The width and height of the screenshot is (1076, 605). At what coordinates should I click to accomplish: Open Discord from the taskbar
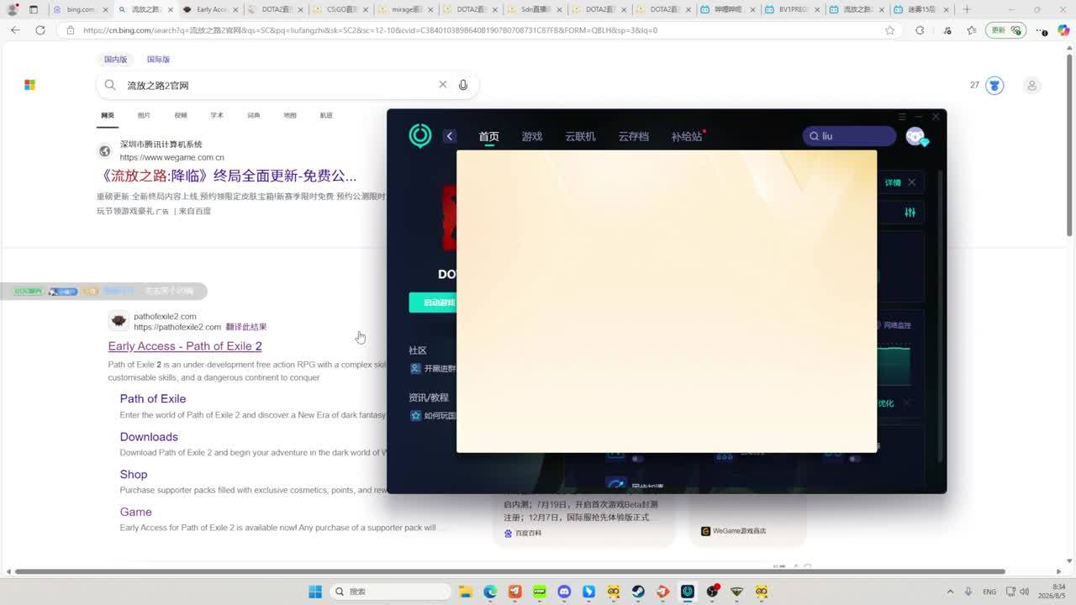(564, 592)
